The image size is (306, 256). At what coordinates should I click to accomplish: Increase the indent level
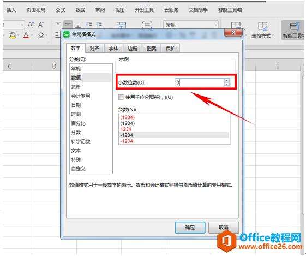coord(99,25)
